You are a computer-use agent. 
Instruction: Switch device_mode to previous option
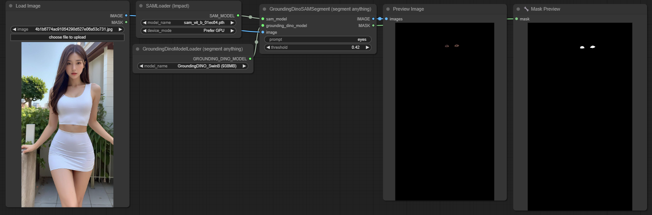point(144,31)
